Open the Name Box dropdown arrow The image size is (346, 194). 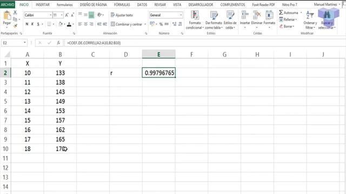coord(25,43)
